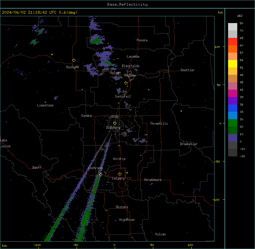The height and width of the screenshot is (249, 255).
Task: Click the Ponoka city label
Action: tap(142, 40)
